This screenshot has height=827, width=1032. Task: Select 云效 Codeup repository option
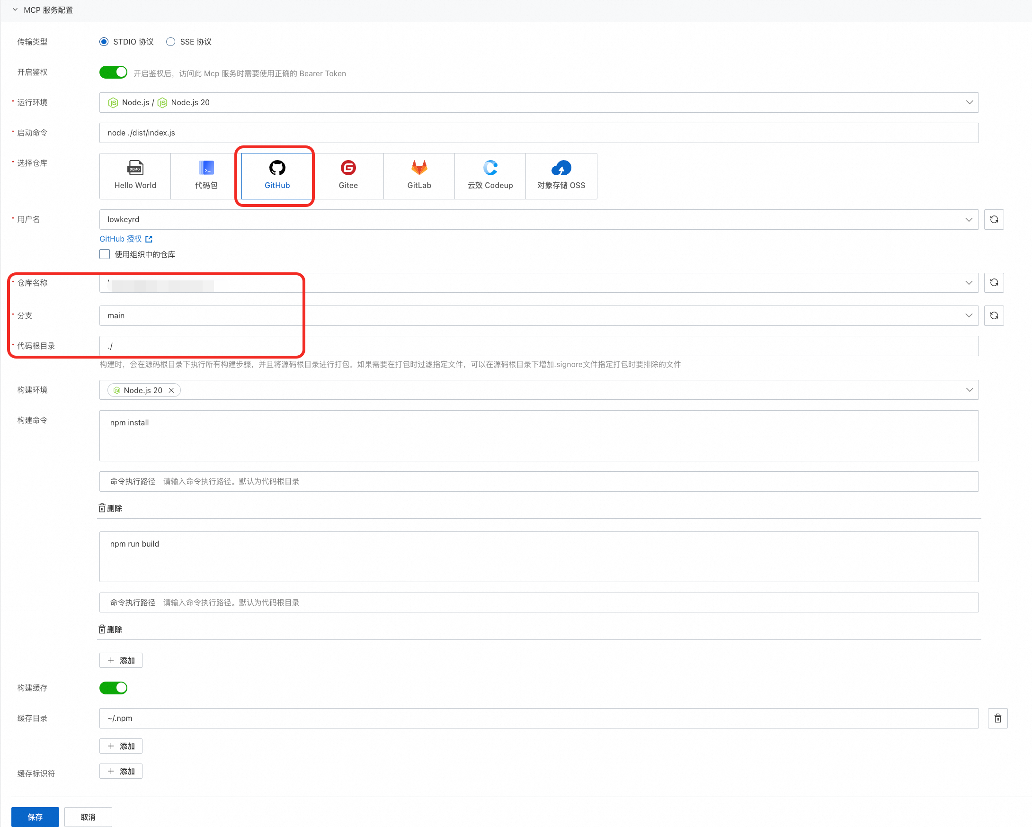tap(489, 176)
